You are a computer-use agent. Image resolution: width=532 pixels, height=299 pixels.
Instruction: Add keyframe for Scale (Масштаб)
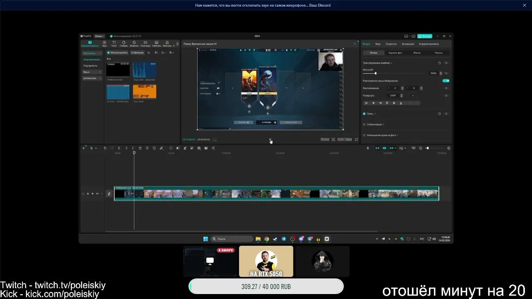click(x=446, y=73)
